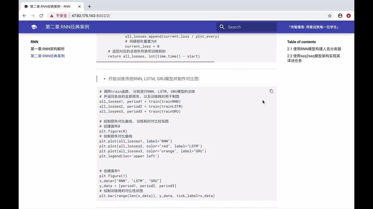Jump to 2.2 使用seq2seq模型架构 section
The image size is (373, 209).
point(314,58)
